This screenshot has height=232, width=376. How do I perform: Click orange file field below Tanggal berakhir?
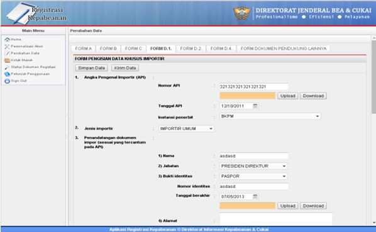(x=247, y=206)
